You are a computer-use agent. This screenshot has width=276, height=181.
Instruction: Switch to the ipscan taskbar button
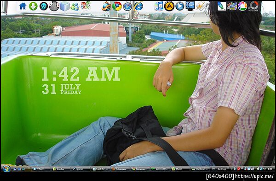point(81,169)
